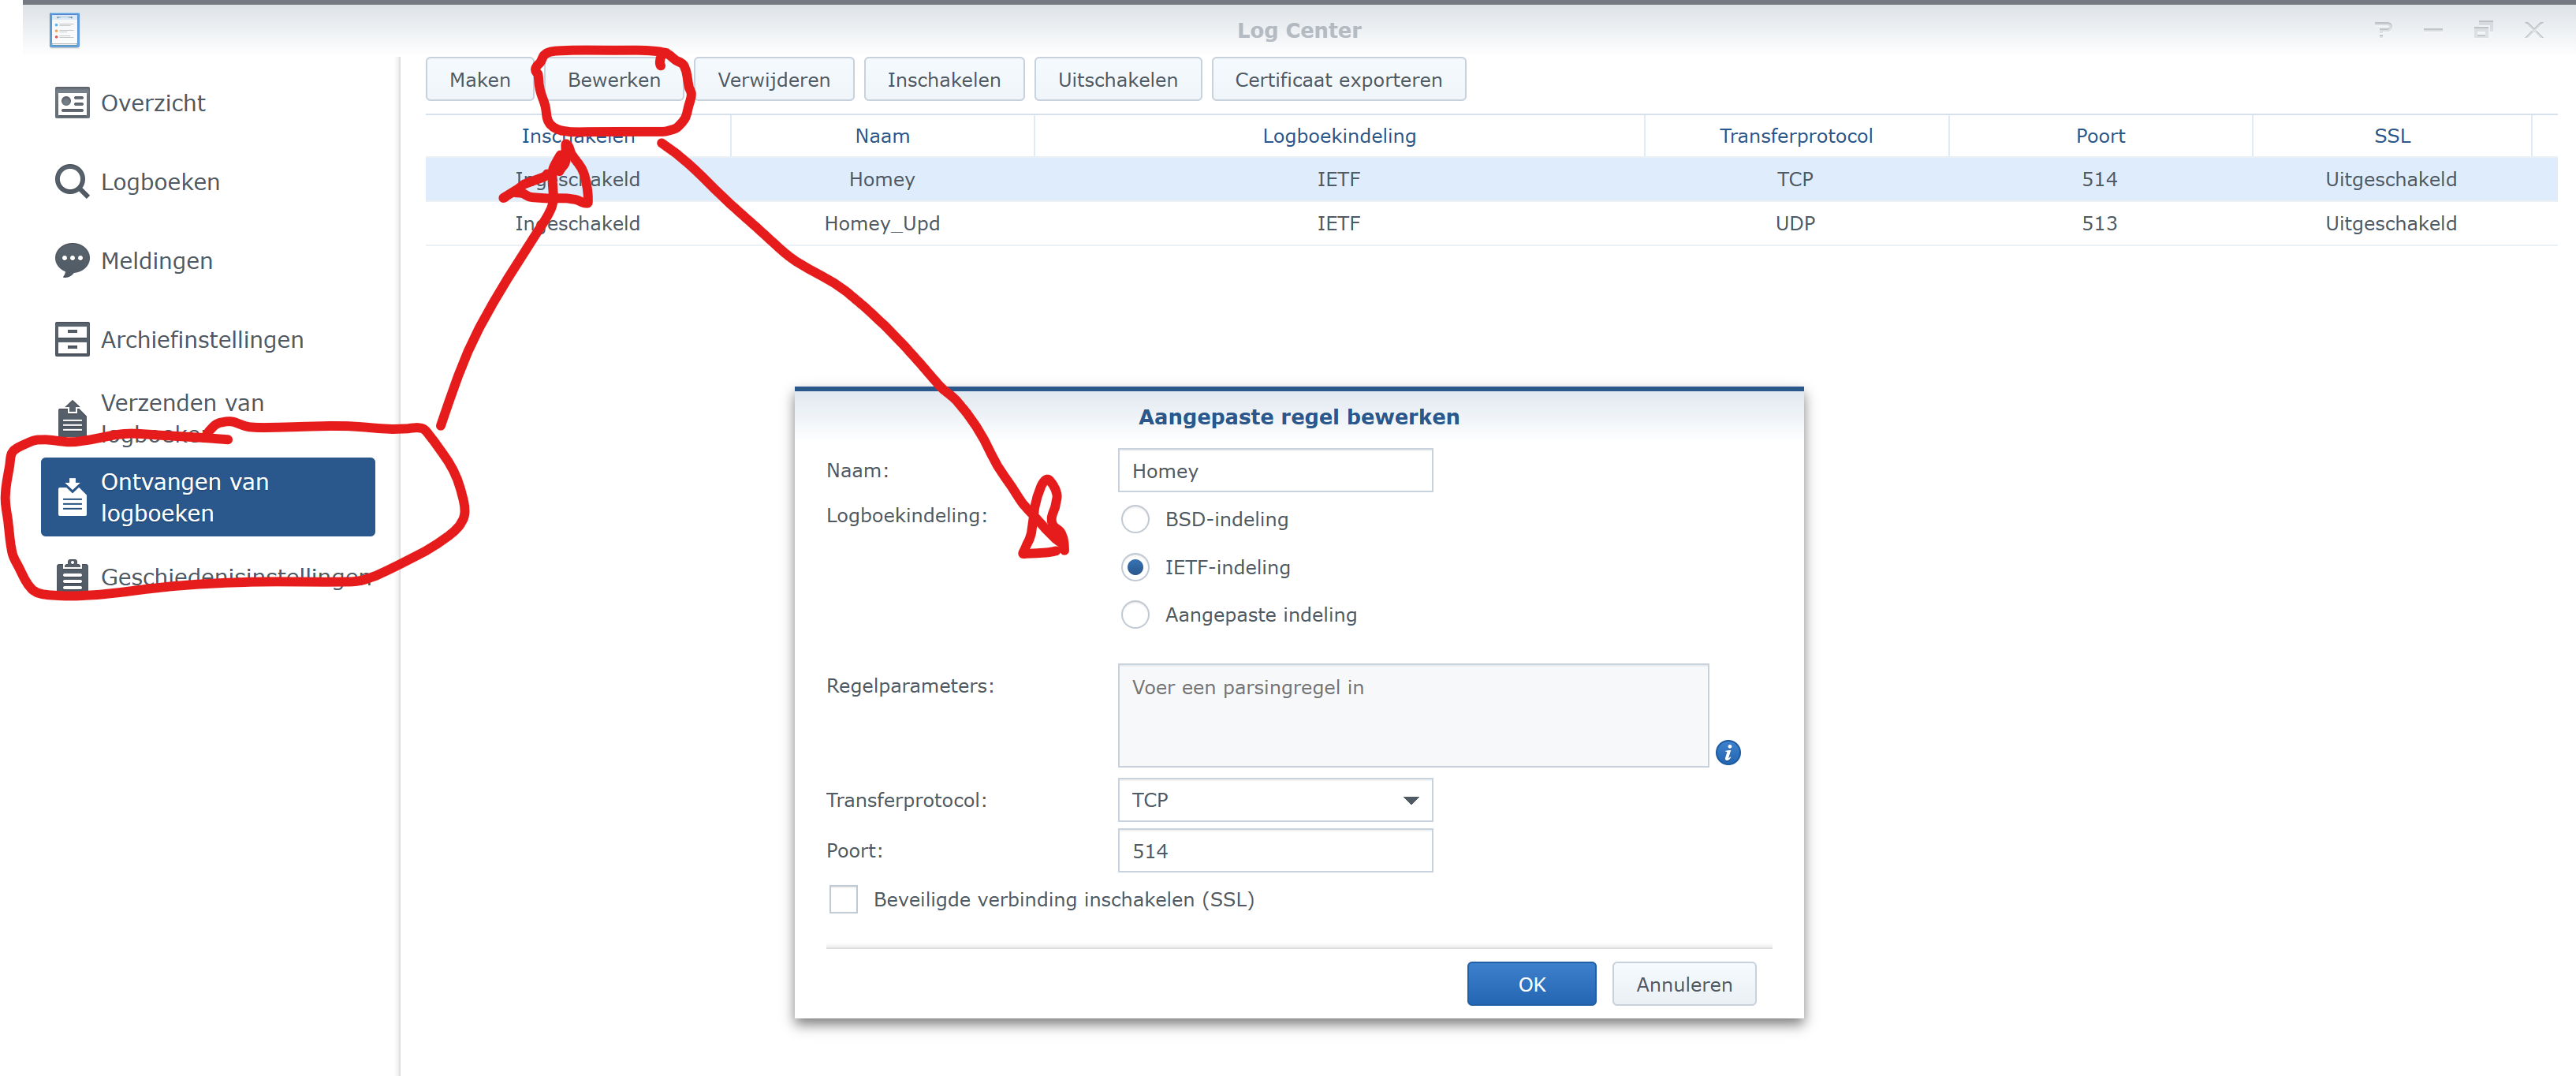
Task: Select the Homey_Upd row in the table
Action: point(881,224)
